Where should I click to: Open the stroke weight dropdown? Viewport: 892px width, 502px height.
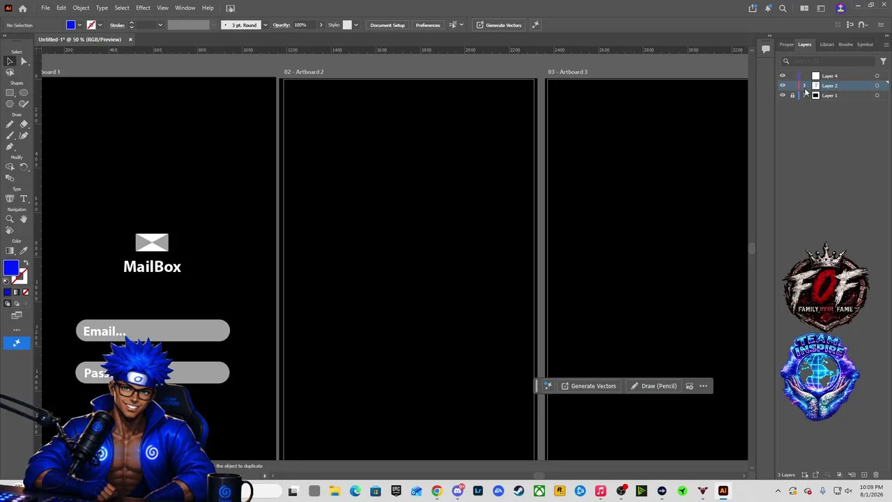click(x=160, y=25)
